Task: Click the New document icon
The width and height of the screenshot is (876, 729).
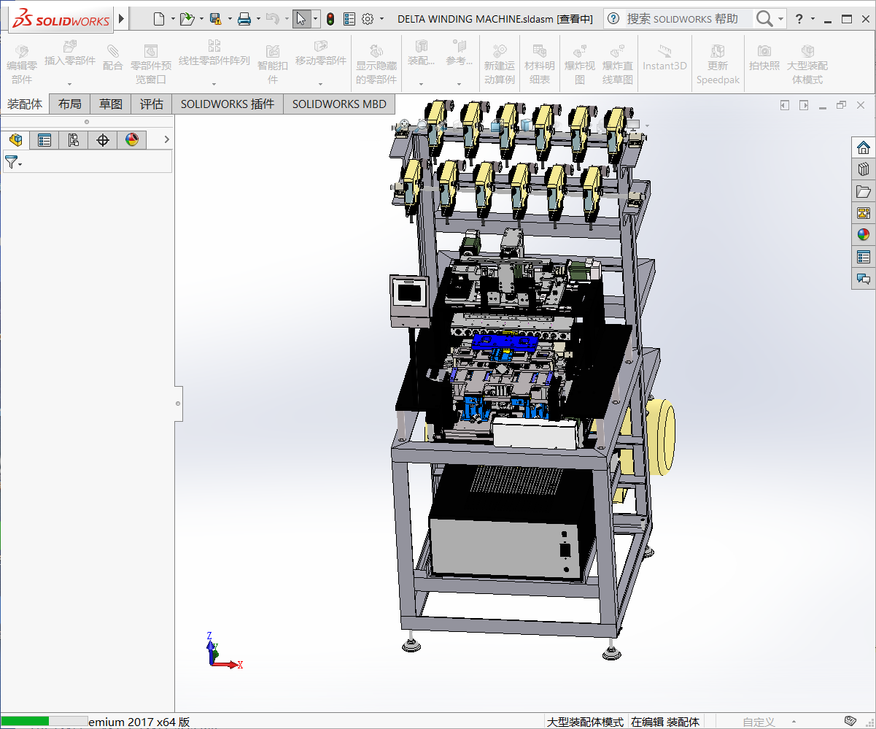Action: pyautogui.click(x=159, y=19)
